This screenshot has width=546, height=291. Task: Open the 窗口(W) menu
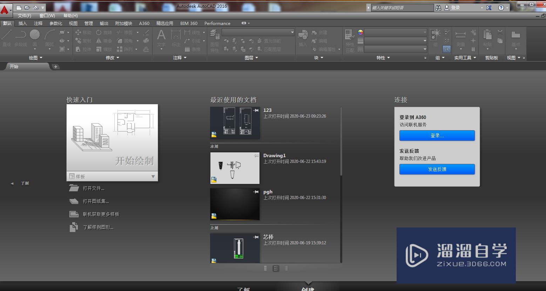[x=47, y=16]
